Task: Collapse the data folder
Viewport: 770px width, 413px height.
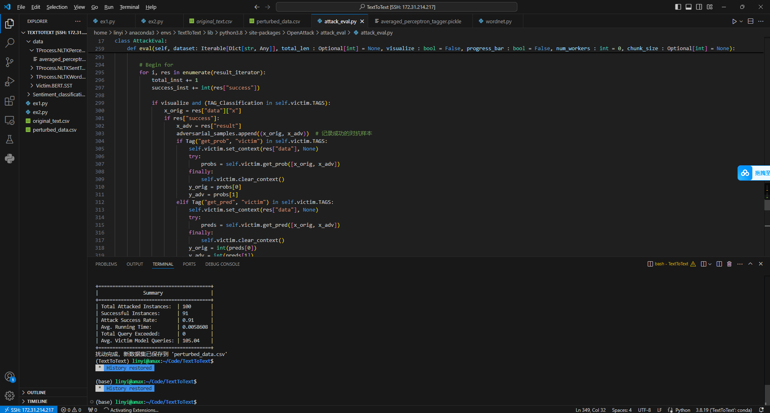Action: pyautogui.click(x=54, y=41)
